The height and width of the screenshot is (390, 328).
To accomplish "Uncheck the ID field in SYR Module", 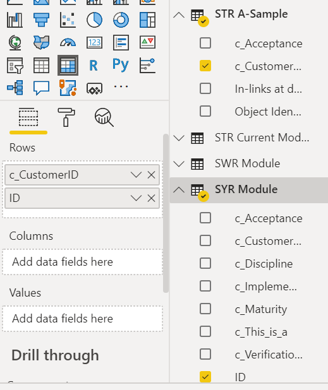I will pyautogui.click(x=205, y=377).
